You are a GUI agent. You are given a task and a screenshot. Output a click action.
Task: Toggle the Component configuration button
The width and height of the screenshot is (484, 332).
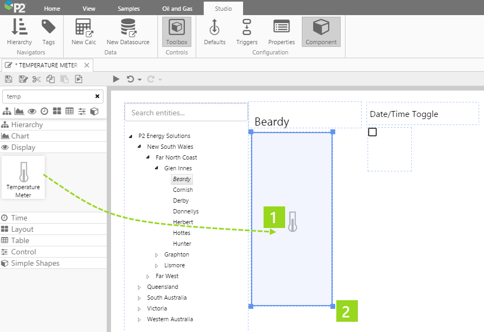pyautogui.click(x=321, y=32)
